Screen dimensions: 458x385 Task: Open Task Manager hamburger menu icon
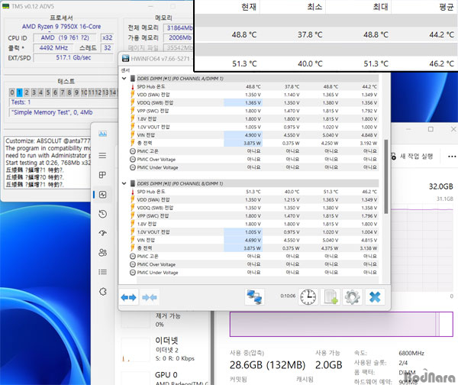click(102, 155)
